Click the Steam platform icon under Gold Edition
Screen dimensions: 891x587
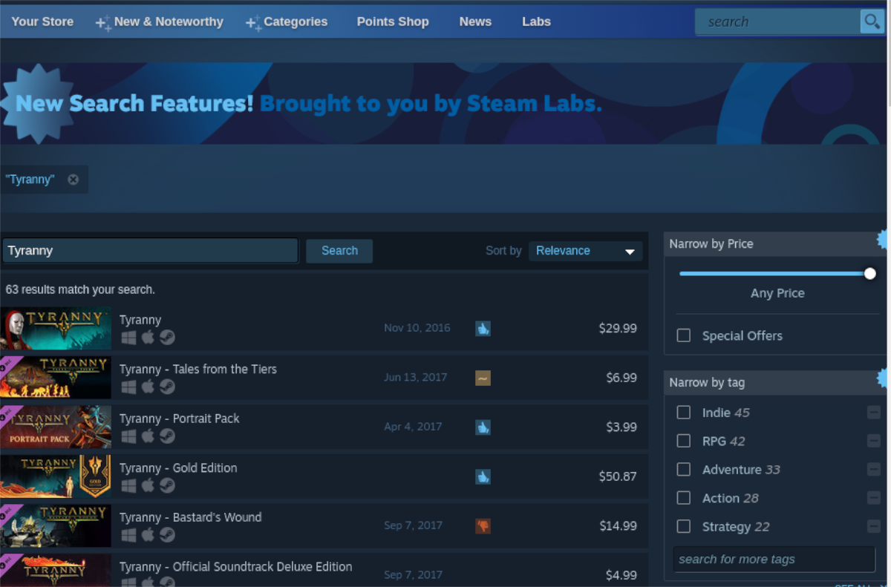click(x=167, y=486)
